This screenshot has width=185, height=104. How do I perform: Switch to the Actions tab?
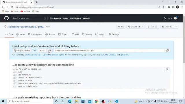click(x=50, y=34)
